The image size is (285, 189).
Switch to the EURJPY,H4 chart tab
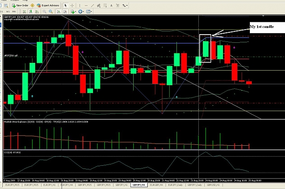(67, 185)
